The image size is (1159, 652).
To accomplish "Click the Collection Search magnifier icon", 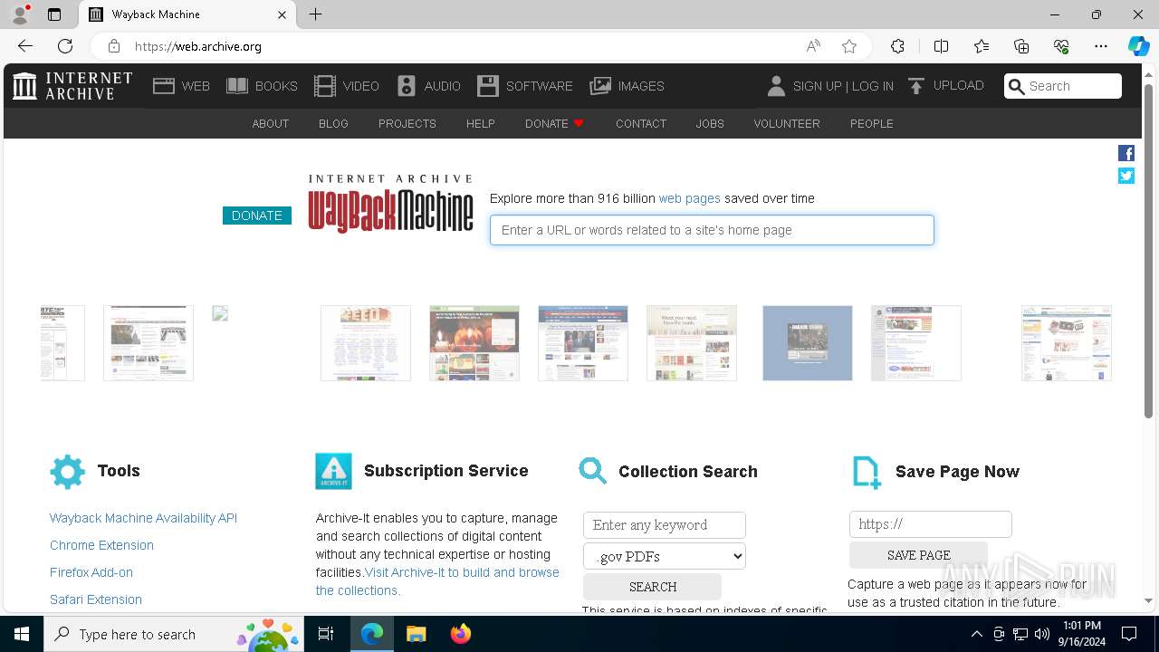I will [593, 471].
